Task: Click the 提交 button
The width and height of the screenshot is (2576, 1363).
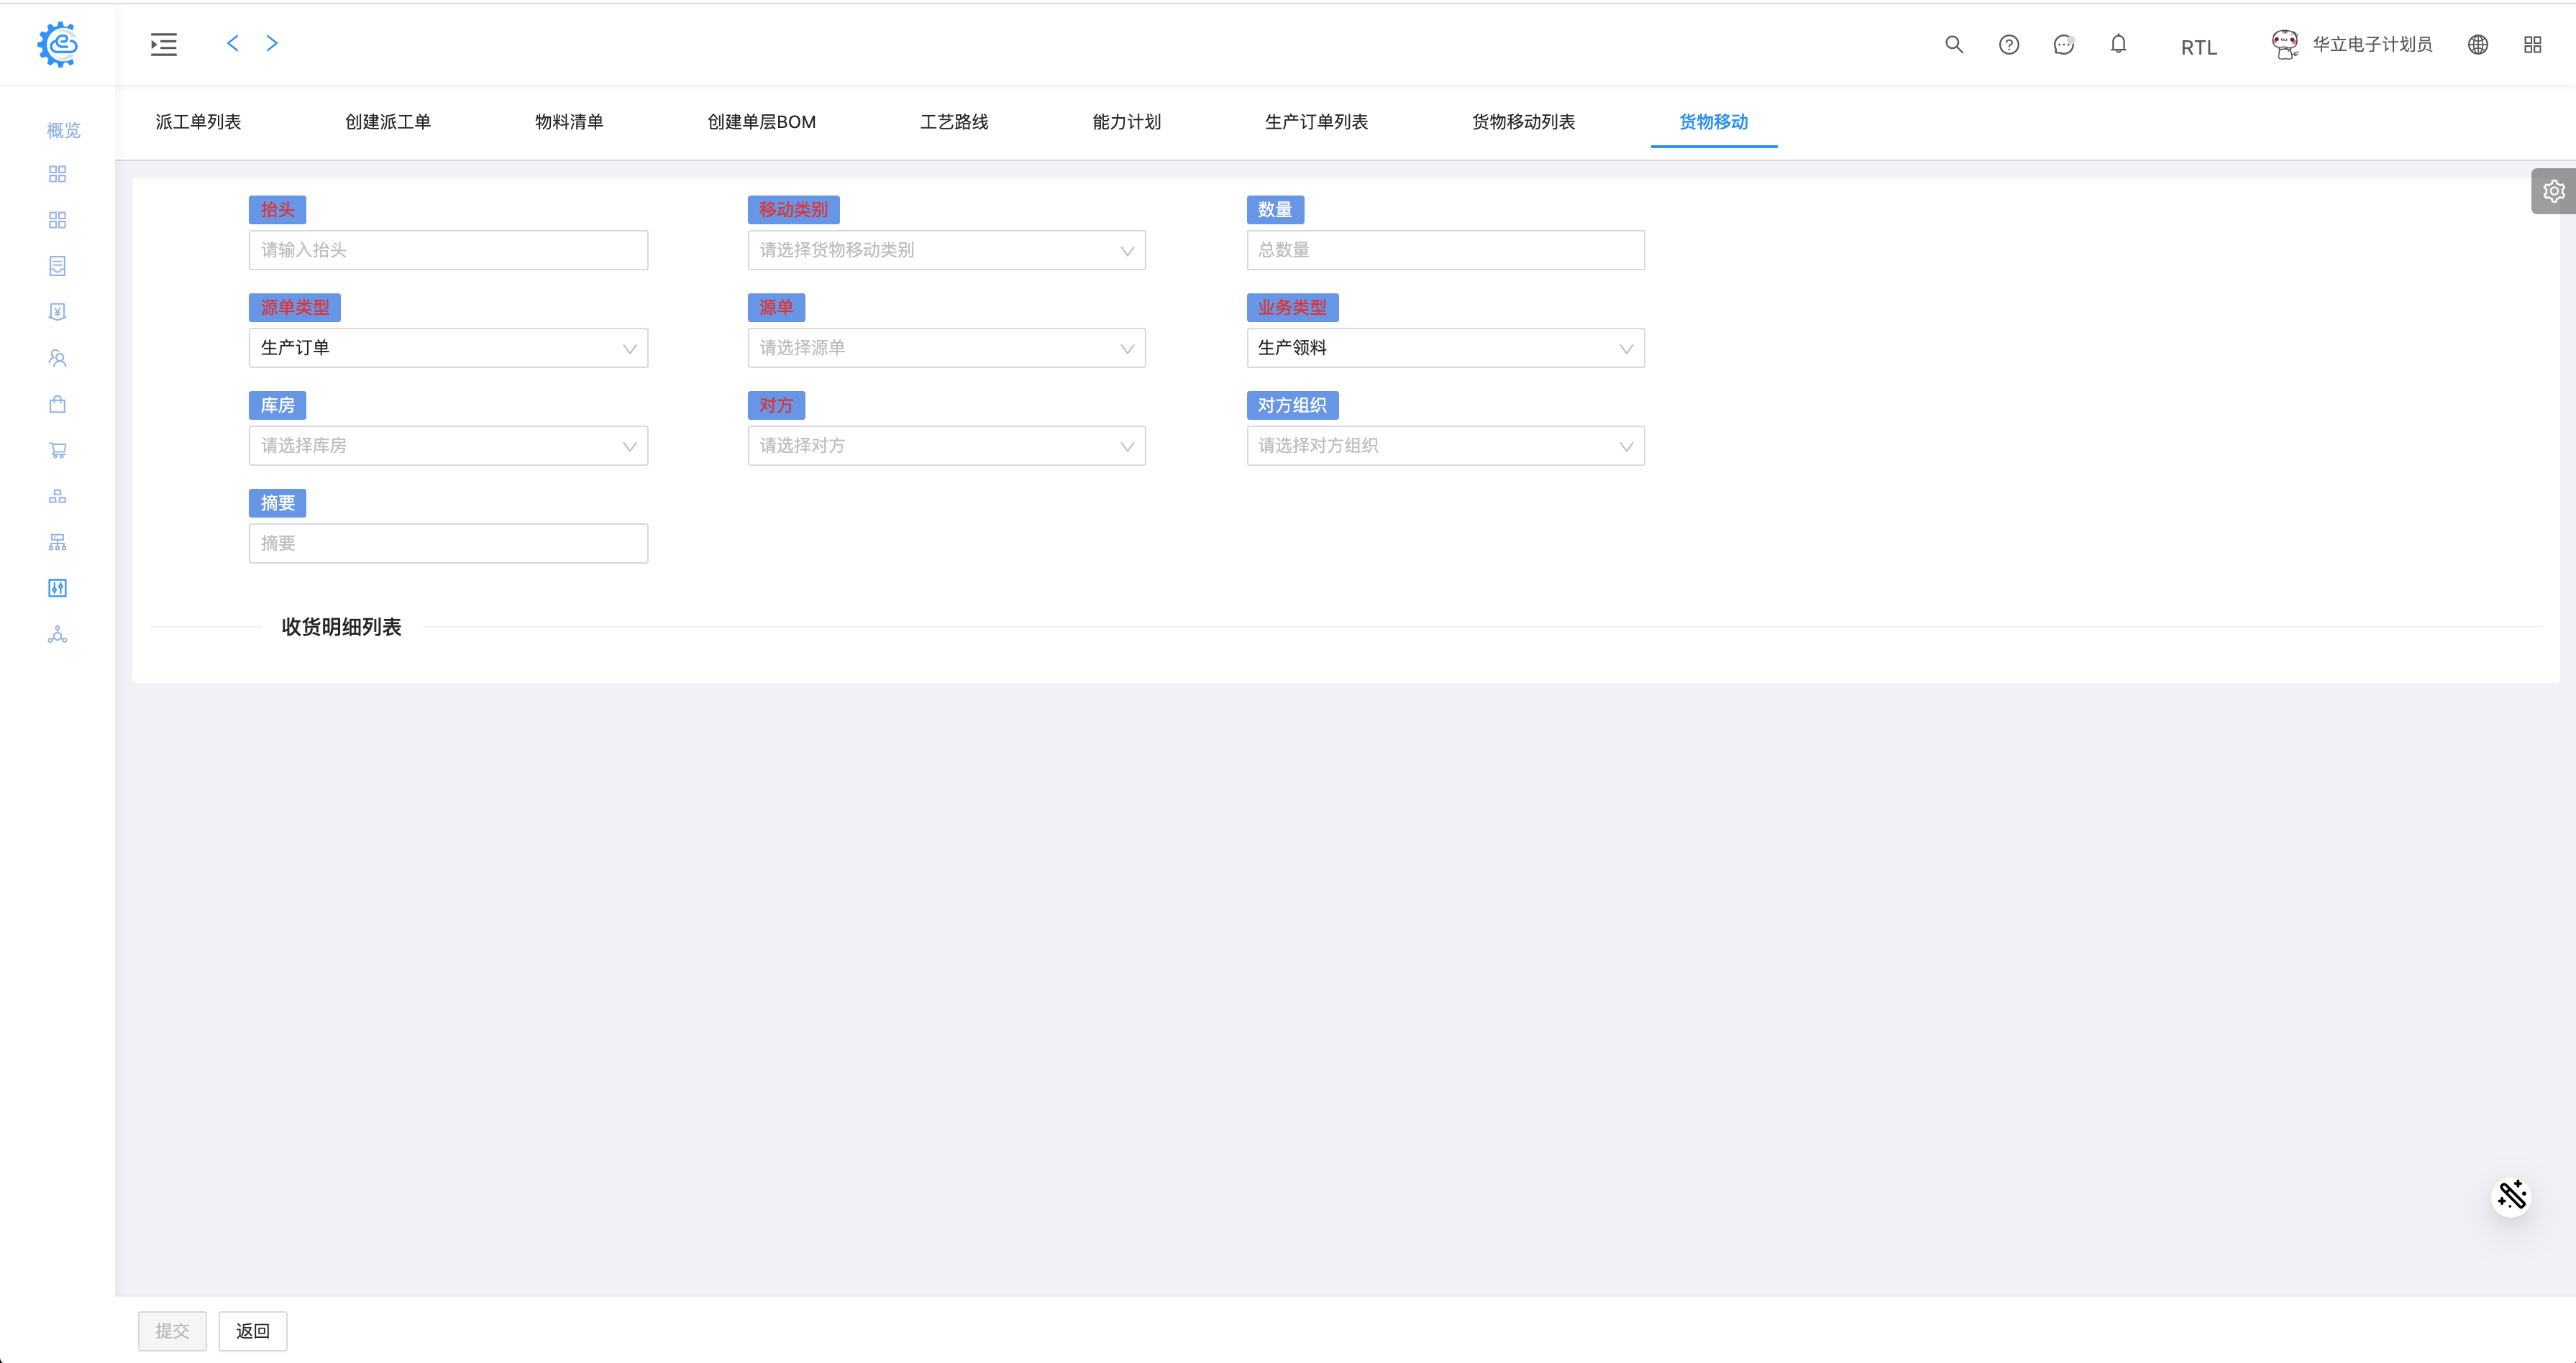Action: 172,1331
